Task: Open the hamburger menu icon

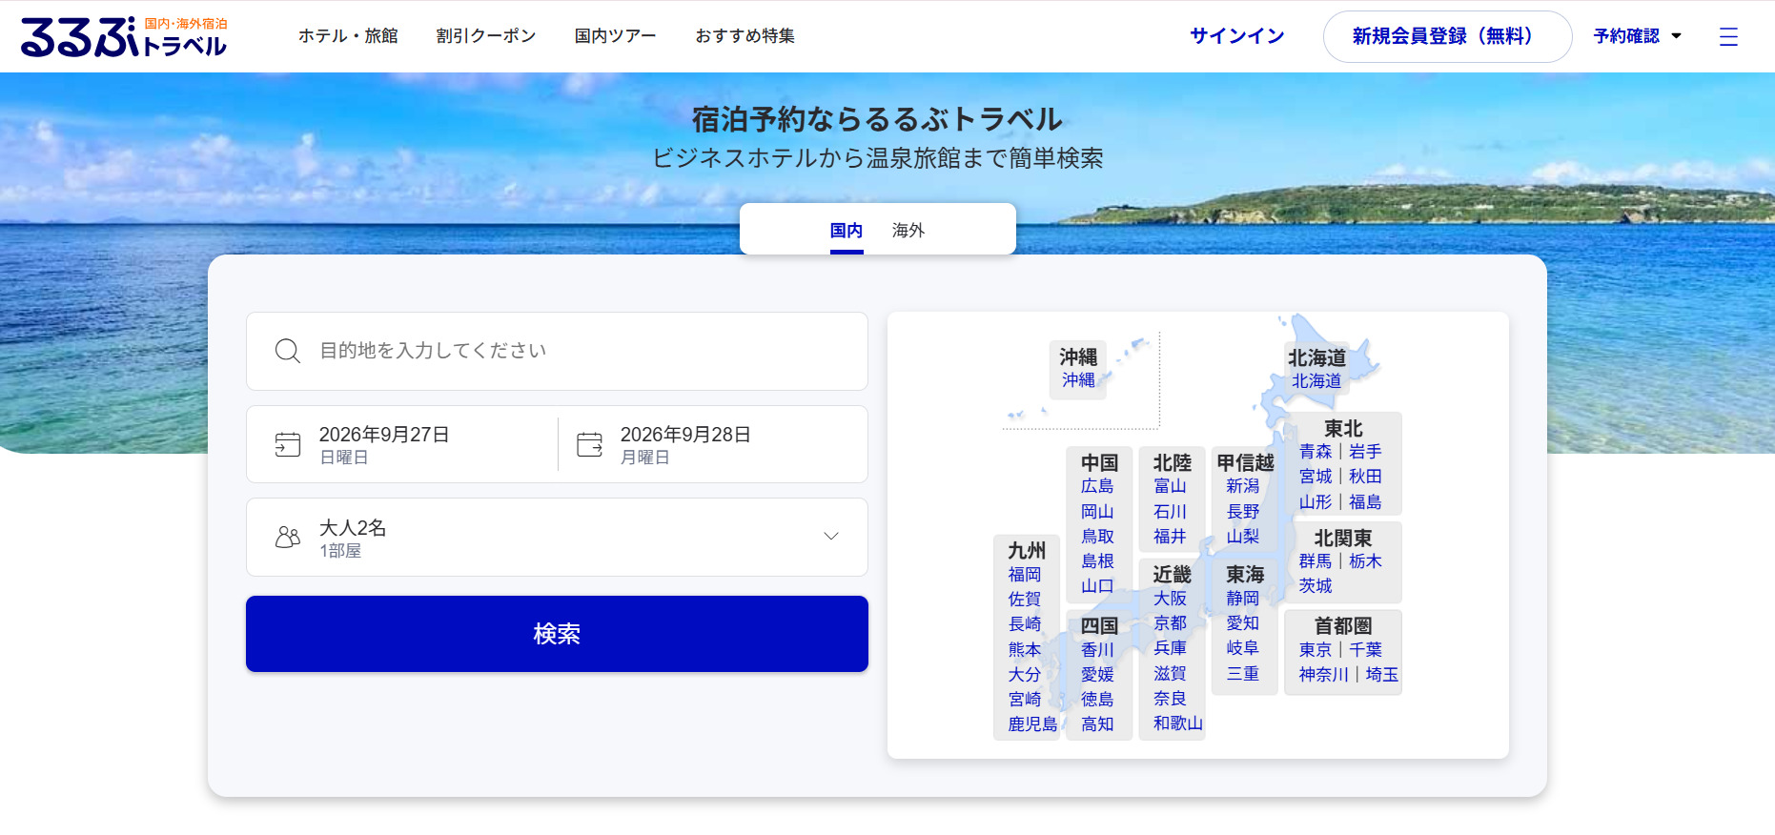Action: pos(1728,36)
